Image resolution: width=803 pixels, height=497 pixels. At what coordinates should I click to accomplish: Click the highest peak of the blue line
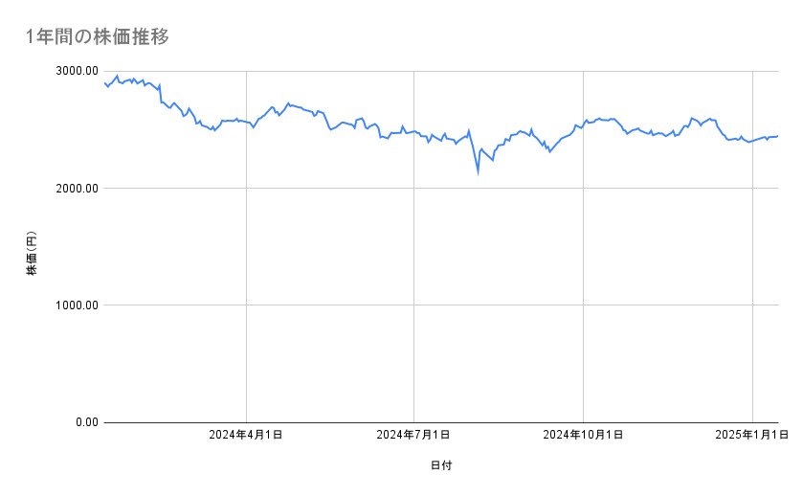click(117, 76)
